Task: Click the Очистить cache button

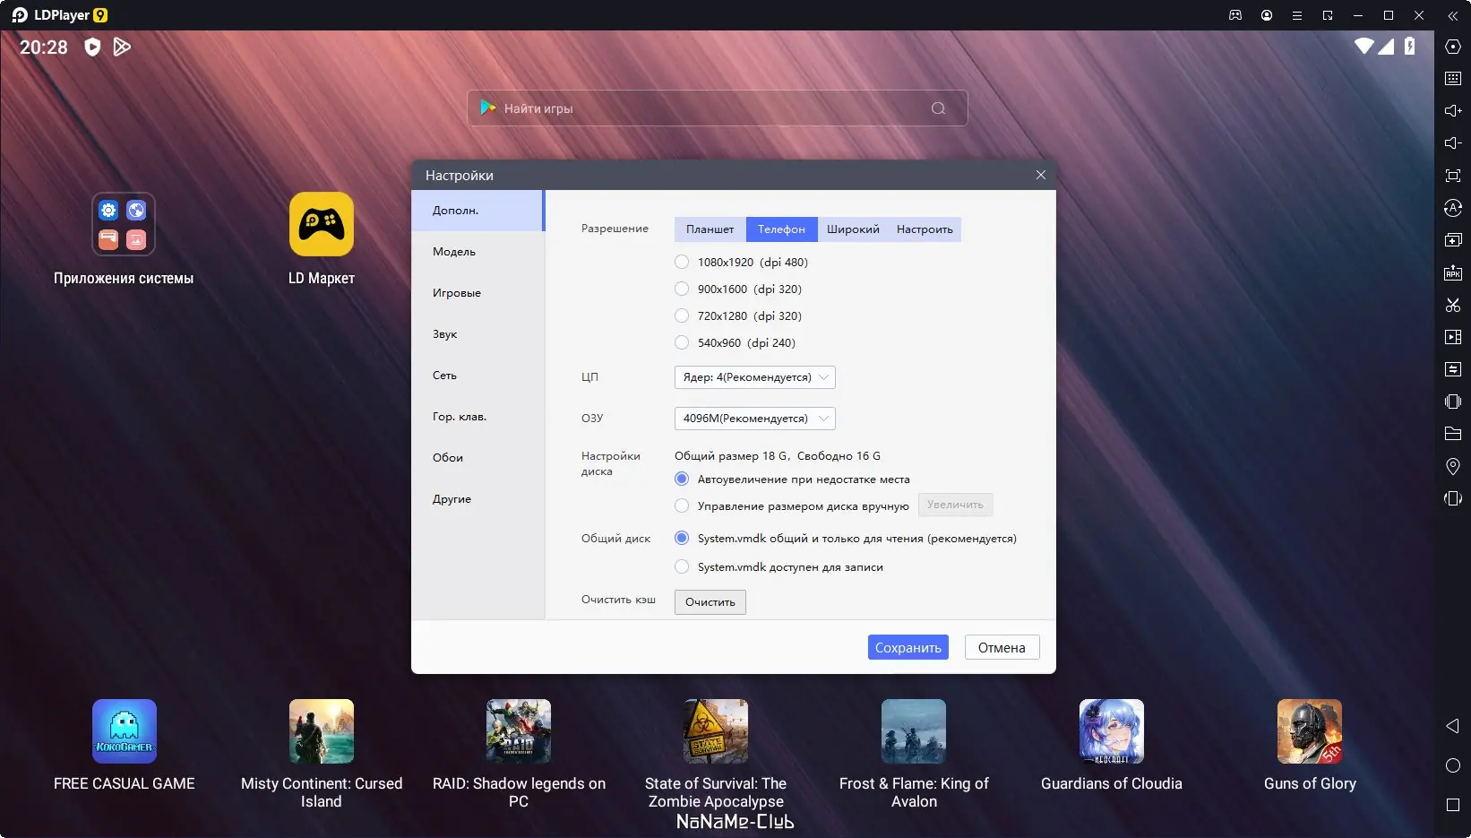Action: click(710, 602)
